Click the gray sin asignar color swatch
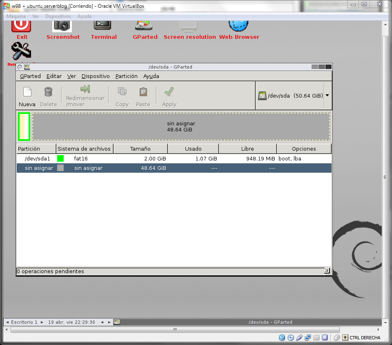Viewport: 392px width, 345px height. [x=60, y=168]
